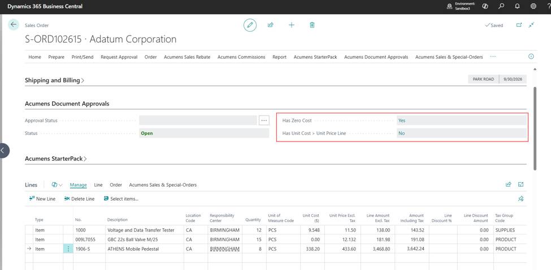Sort by Description column header

118,220
